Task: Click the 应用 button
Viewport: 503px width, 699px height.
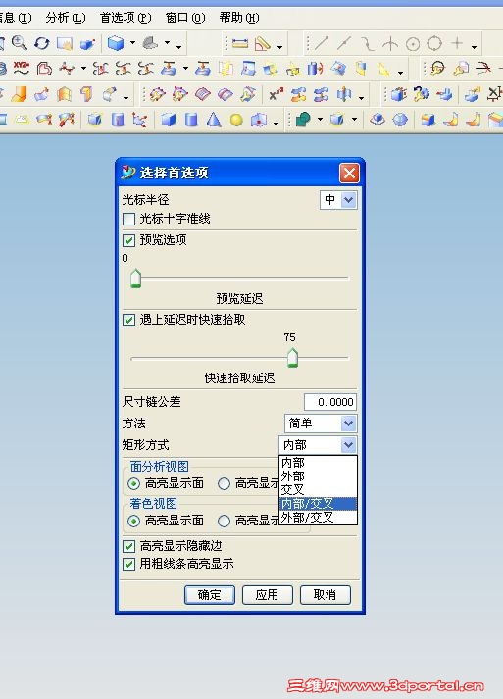Action: (267, 595)
